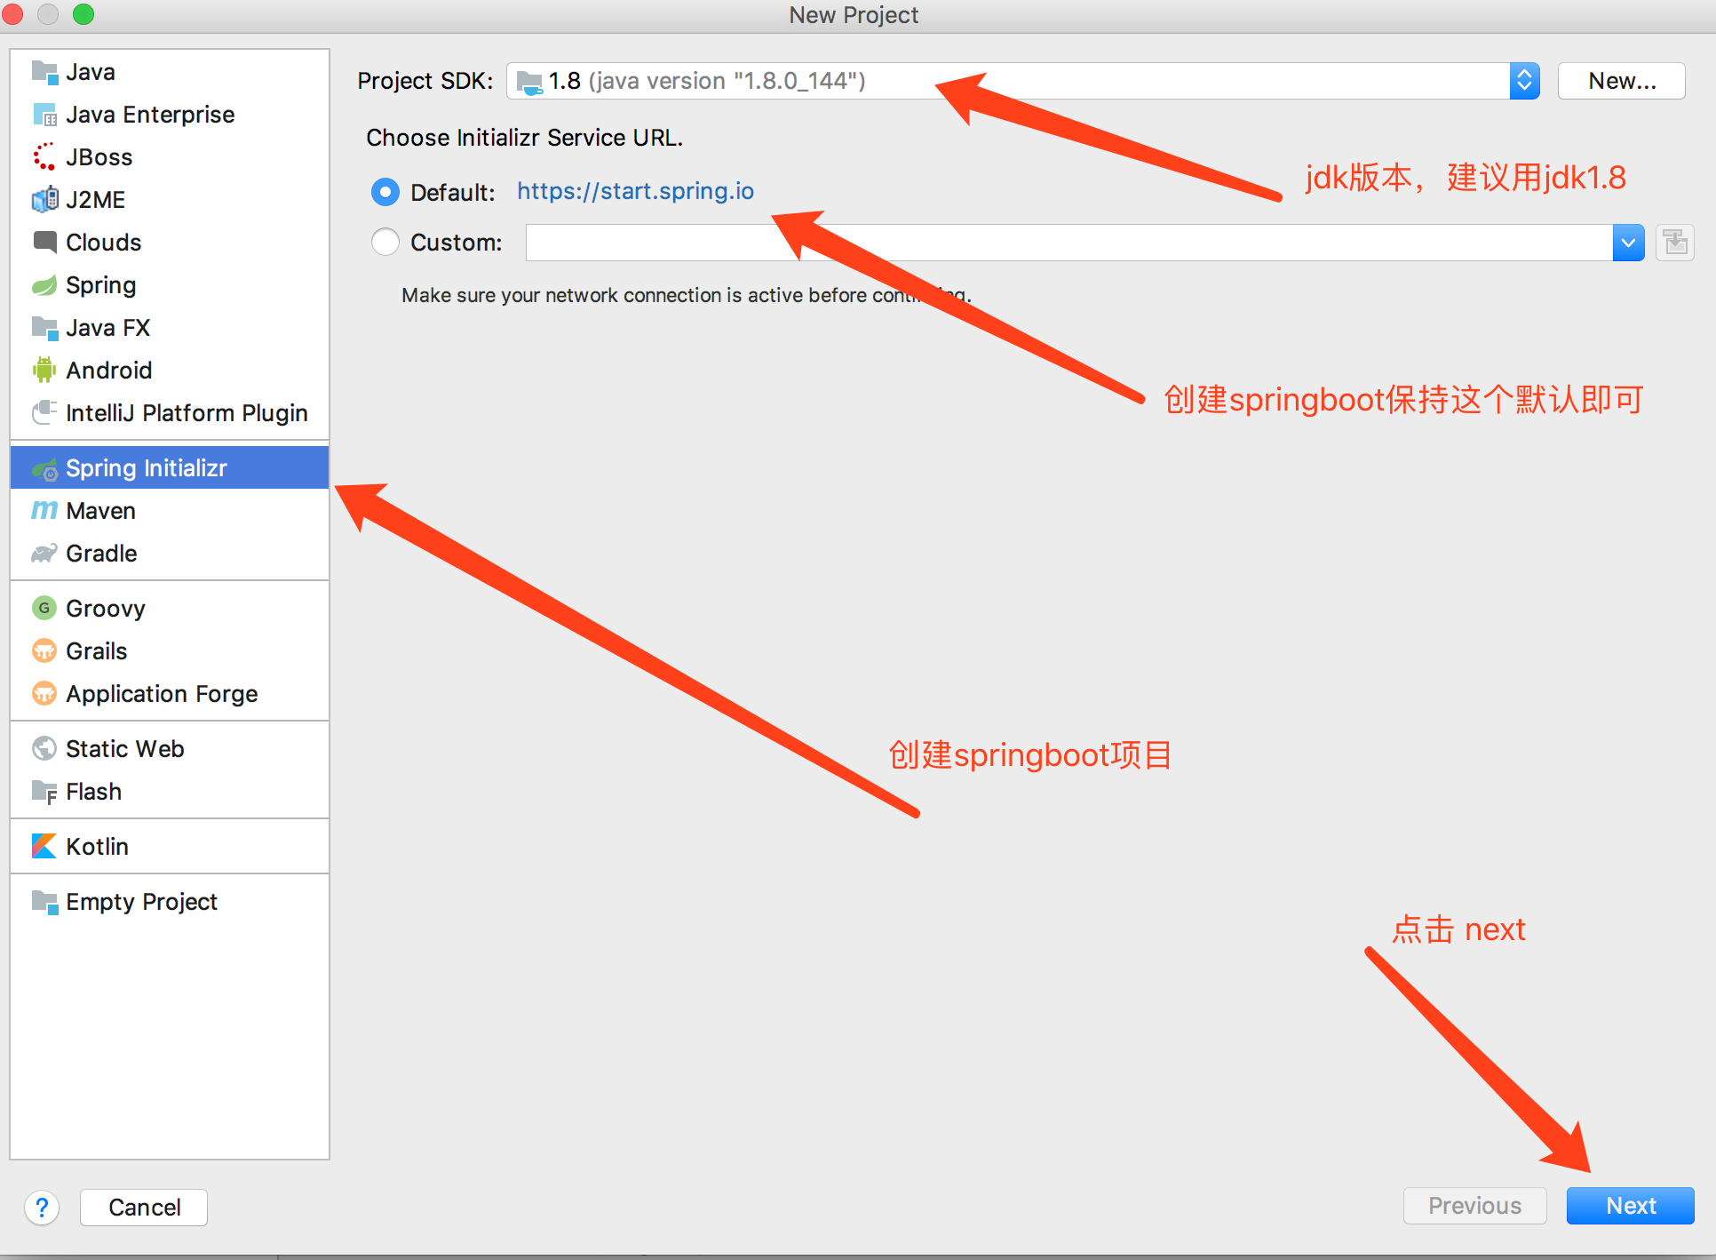Click the JBoss red dots icon
Image resolution: width=1716 pixels, height=1260 pixels.
coord(44,157)
